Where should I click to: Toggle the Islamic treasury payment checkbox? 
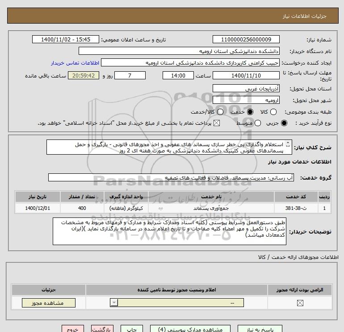[x=217, y=123]
